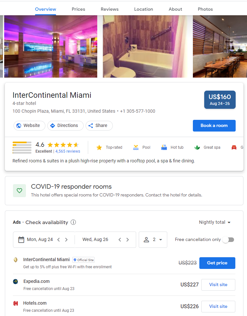Move check-in date one day later
The image size is (247, 316).
(66, 240)
